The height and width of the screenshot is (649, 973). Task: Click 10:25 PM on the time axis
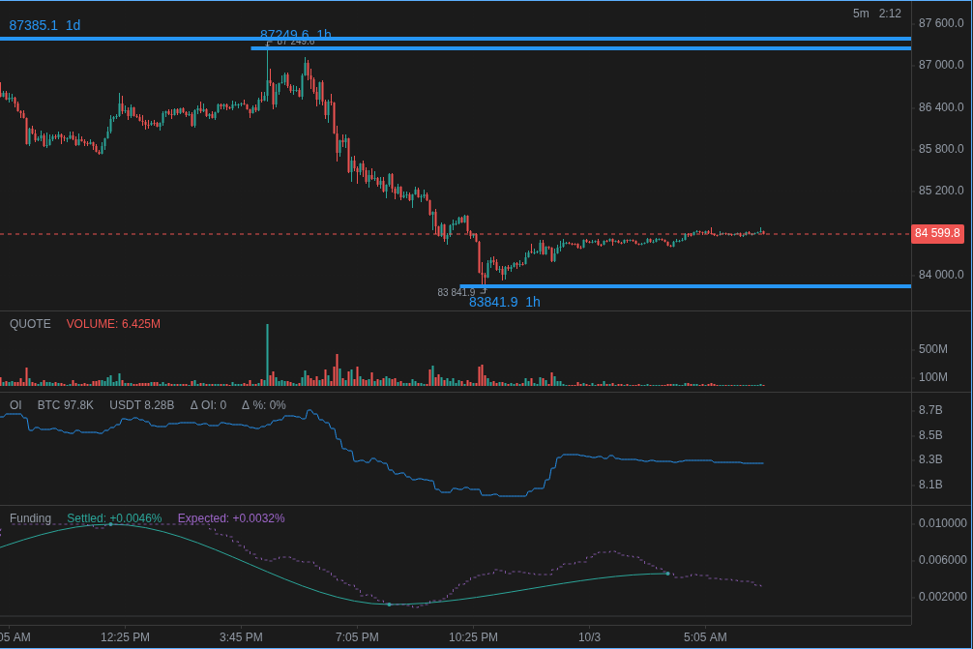[x=473, y=637]
